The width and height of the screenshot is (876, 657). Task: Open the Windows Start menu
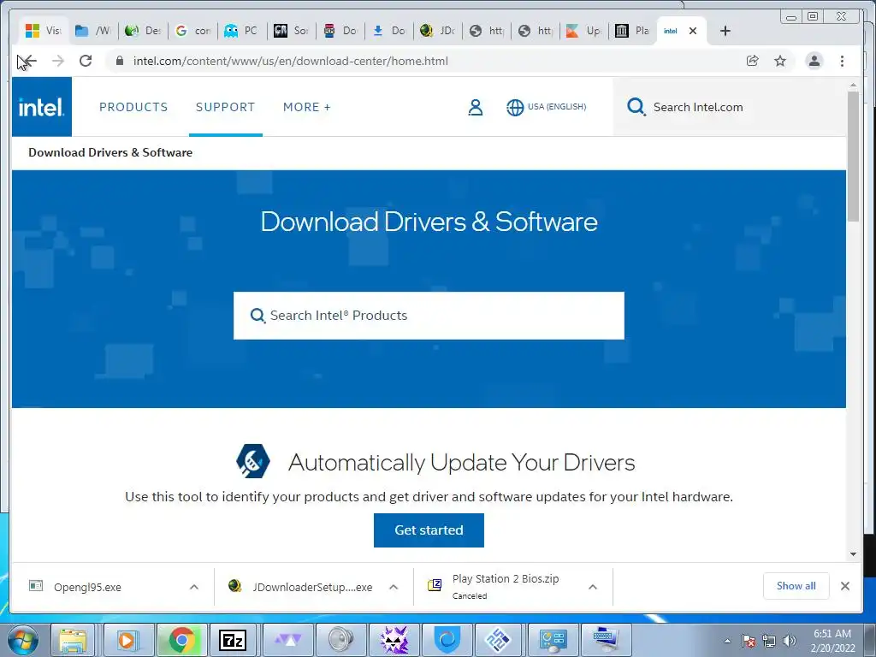(x=23, y=640)
